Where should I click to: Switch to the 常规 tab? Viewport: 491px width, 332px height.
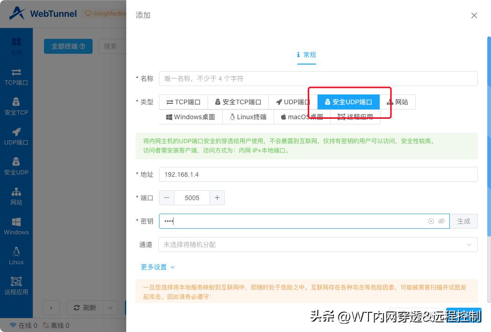pos(306,55)
